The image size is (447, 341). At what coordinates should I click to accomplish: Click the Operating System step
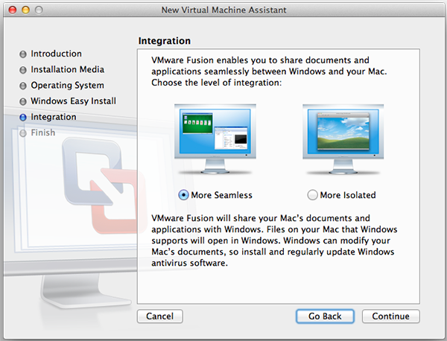(68, 85)
